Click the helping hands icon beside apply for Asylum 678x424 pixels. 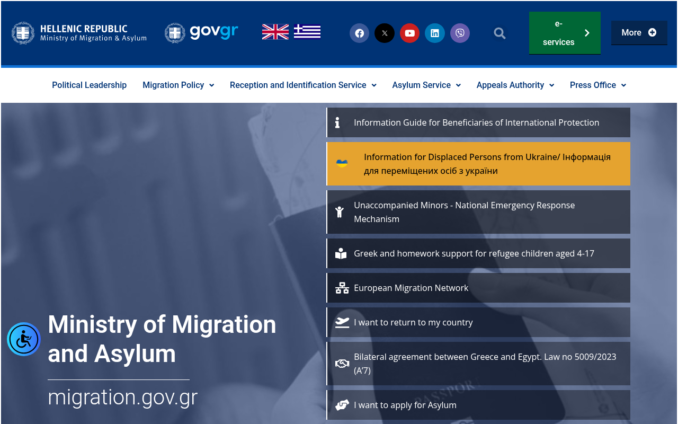click(x=342, y=405)
